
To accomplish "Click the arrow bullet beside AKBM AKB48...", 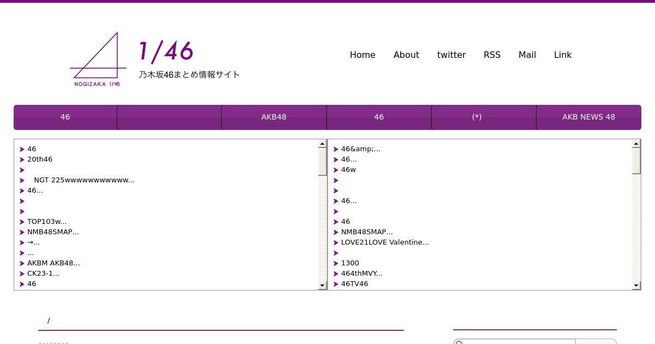I will coord(22,264).
